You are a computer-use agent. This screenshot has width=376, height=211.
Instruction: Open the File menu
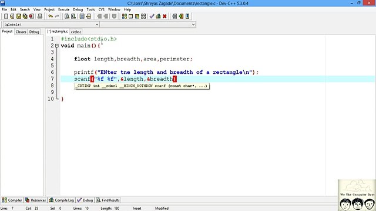click(x=4, y=9)
